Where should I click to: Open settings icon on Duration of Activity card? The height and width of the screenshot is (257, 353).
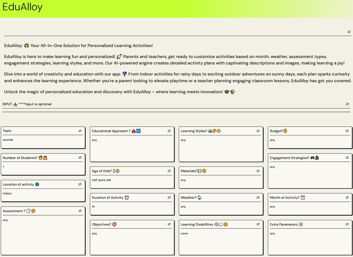pos(169,197)
